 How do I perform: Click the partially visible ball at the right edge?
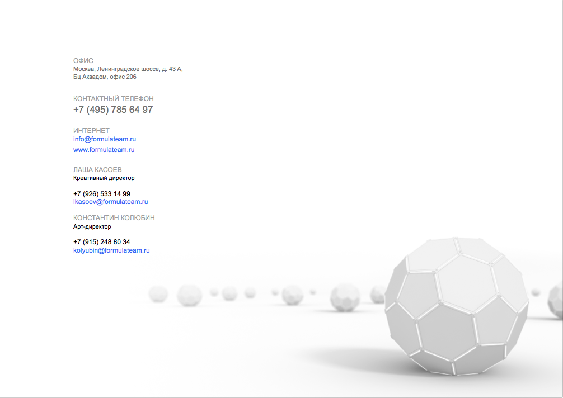click(x=556, y=300)
